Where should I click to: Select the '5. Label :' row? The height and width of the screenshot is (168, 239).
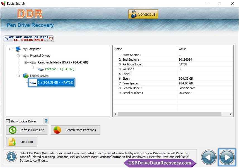(173, 74)
